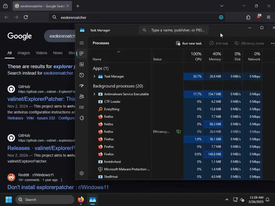Focus Task Manager search field
The width and height of the screenshot is (275, 206).
[174, 30]
